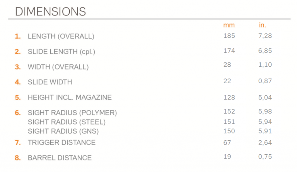The width and height of the screenshot is (297, 172).
Task: Select the SLIDE LENGTH (cpl.) row label
Action: pyautogui.click(x=61, y=52)
